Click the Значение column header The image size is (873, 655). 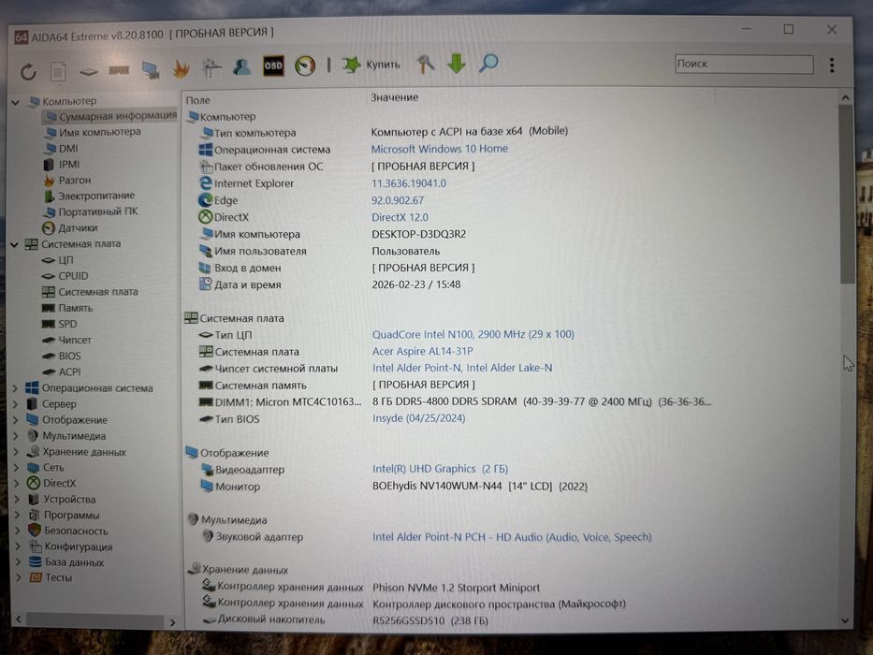(x=394, y=97)
